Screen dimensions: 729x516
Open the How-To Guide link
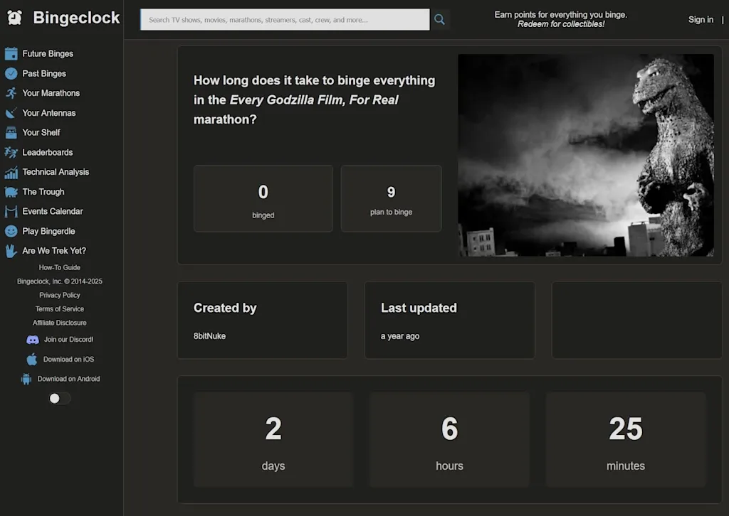coord(60,267)
